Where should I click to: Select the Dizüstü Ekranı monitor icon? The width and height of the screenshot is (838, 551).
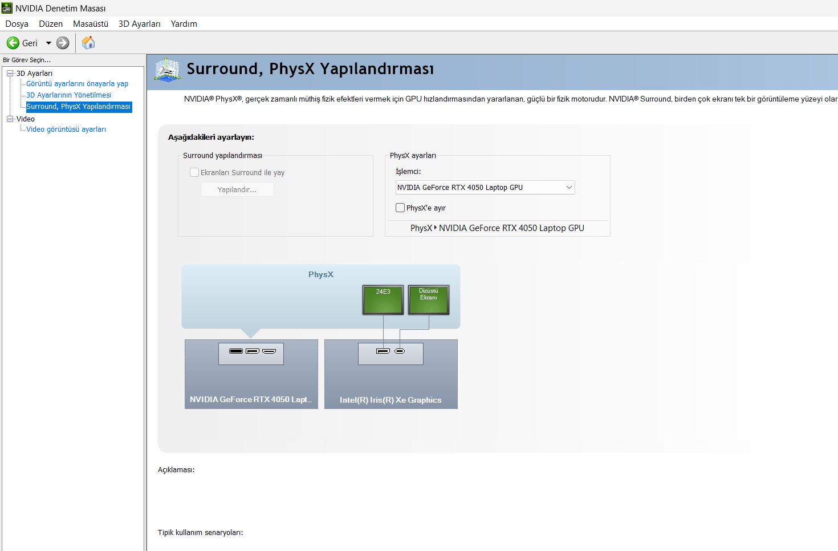429,300
